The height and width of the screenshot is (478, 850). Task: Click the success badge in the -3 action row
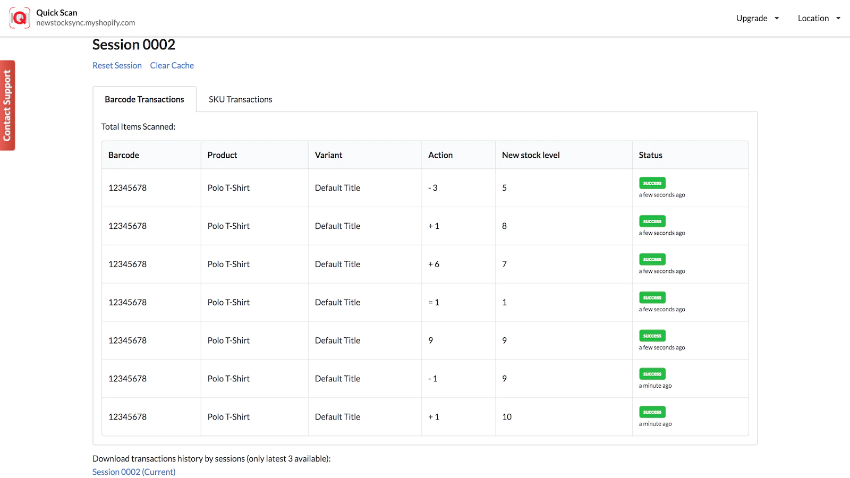(x=652, y=183)
